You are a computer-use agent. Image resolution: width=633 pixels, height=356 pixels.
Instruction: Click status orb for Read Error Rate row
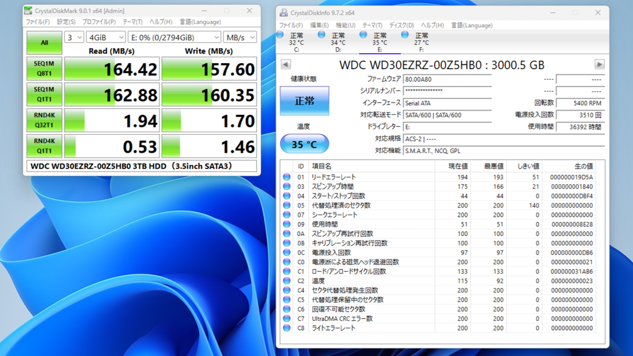coord(287,177)
